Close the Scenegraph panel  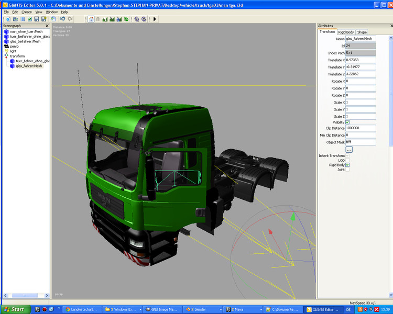(47, 26)
